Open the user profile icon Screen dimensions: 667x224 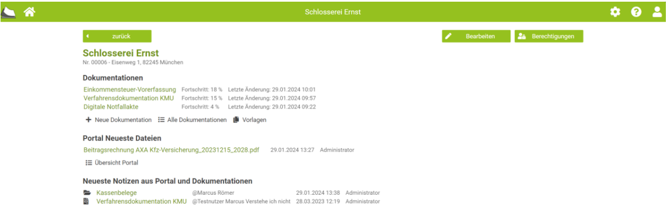(x=657, y=12)
